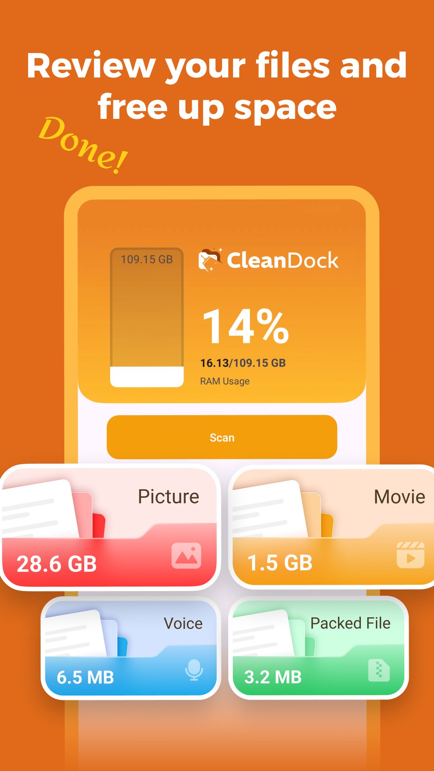This screenshot has width=434, height=771.
Task: Click the 14% usage percentage
Action: click(x=246, y=326)
